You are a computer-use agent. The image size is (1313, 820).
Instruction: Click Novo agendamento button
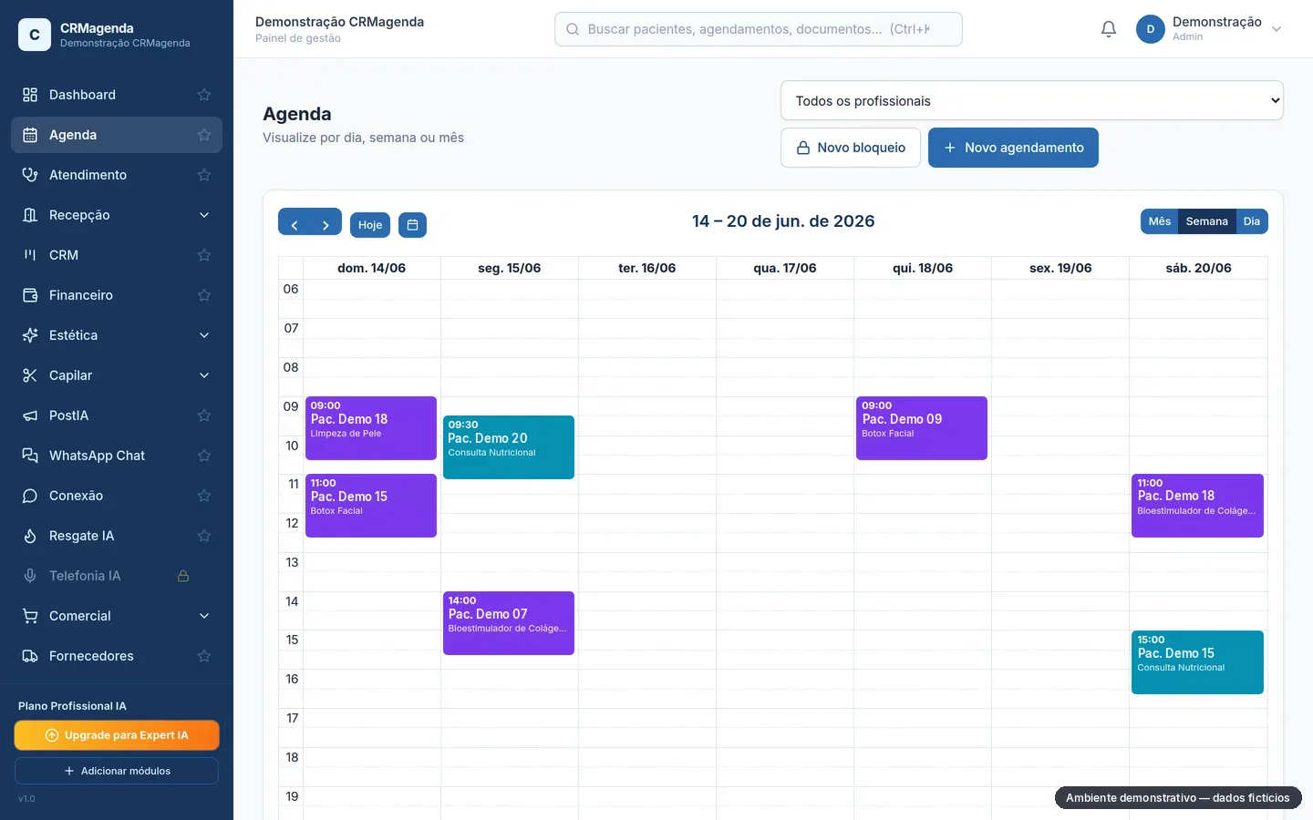(x=1013, y=148)
